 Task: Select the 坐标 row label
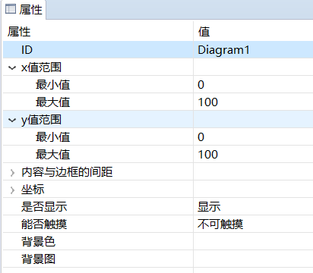(33, 190)
